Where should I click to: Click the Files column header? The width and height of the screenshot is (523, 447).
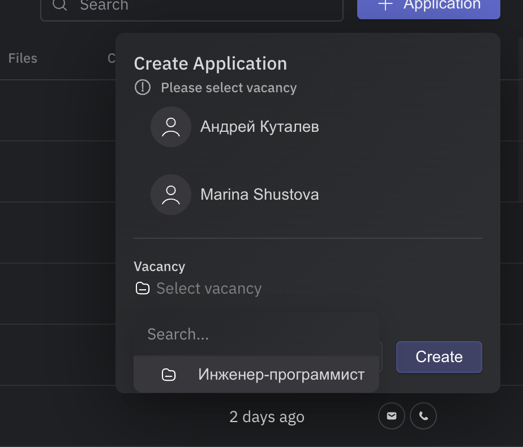[22, 58]
